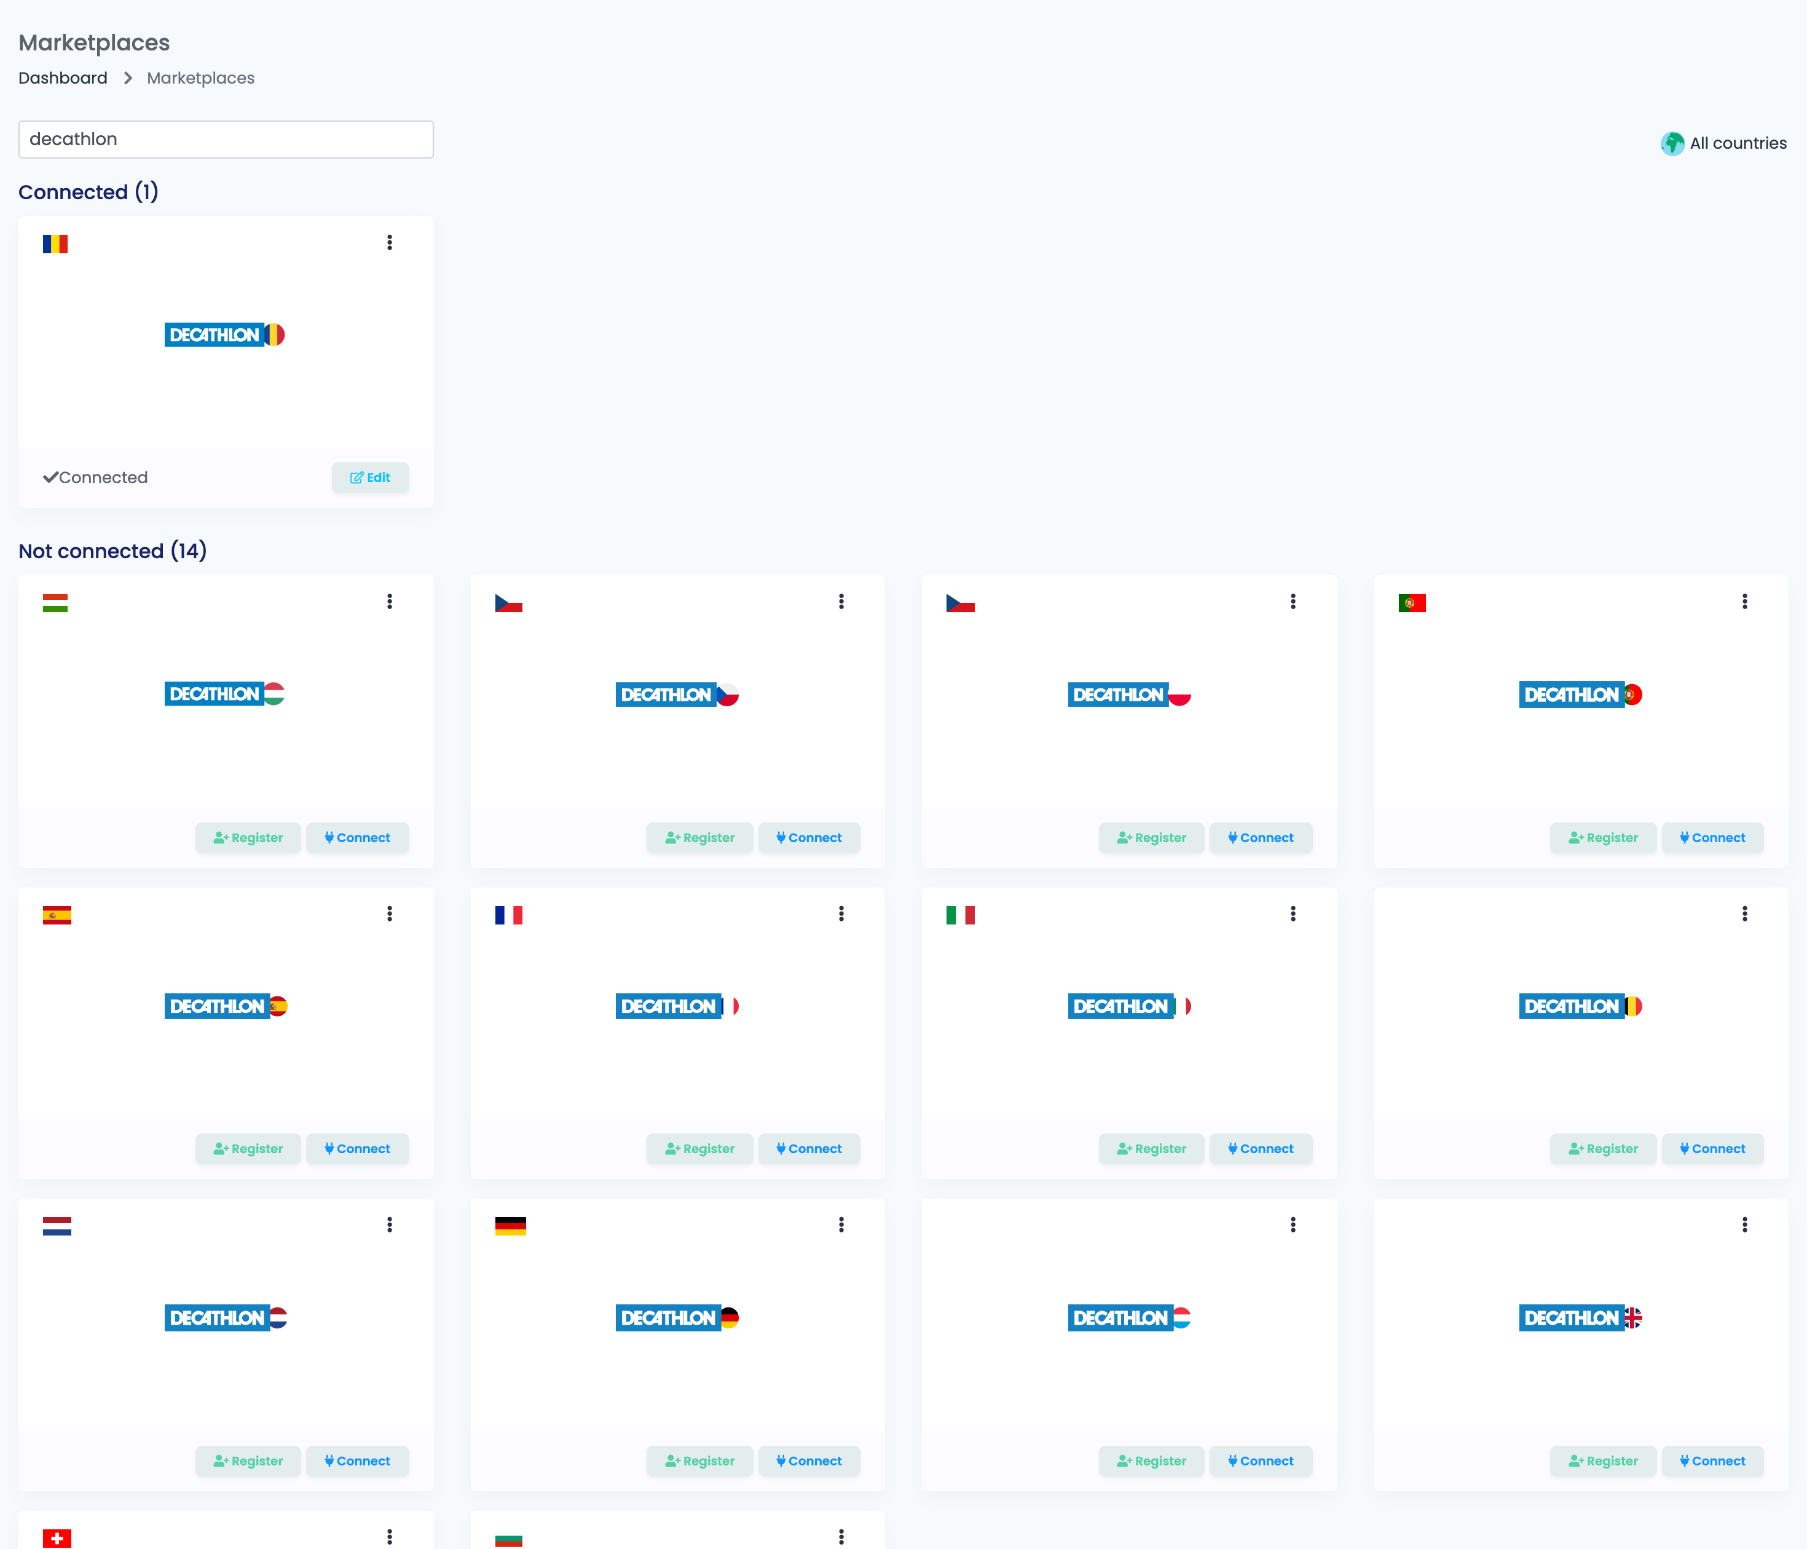The width and height of the screenshot is (1807, 1549).
Task: Click the Switzerland flag icon
Action: click(57, 1539)
